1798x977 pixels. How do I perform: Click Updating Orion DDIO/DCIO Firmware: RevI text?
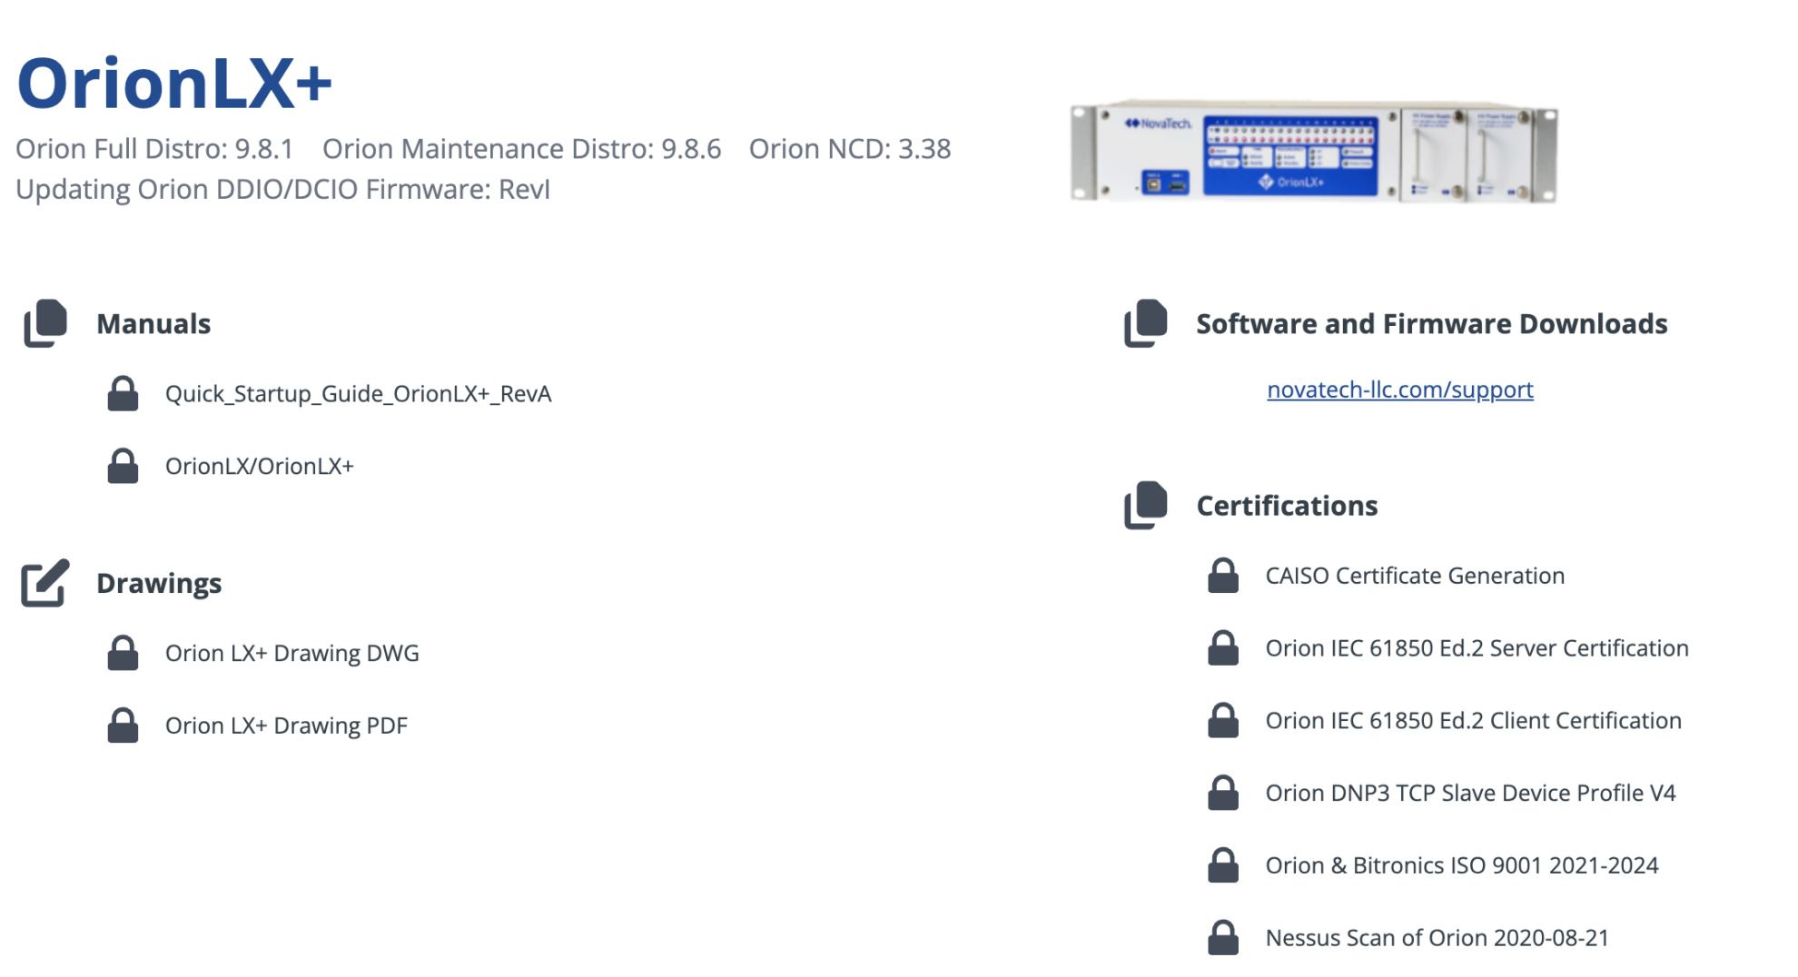[x=283, y=190]
